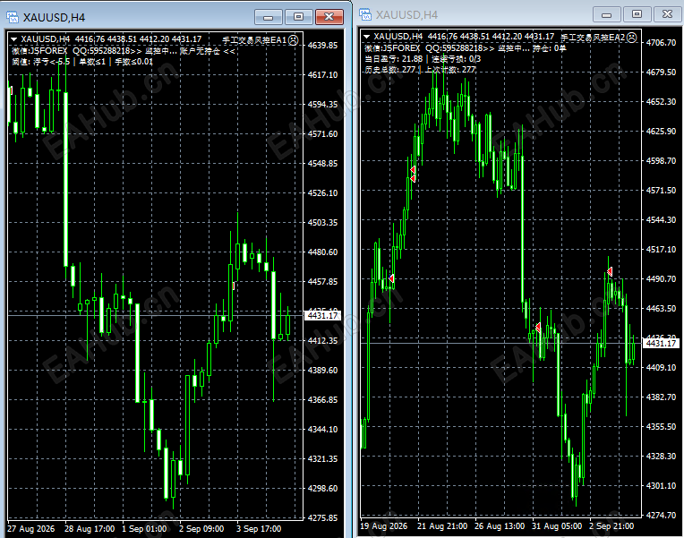Click the 4544.30 price level on right scale
This screenshot has width=684, height=538.
point(661,220)
